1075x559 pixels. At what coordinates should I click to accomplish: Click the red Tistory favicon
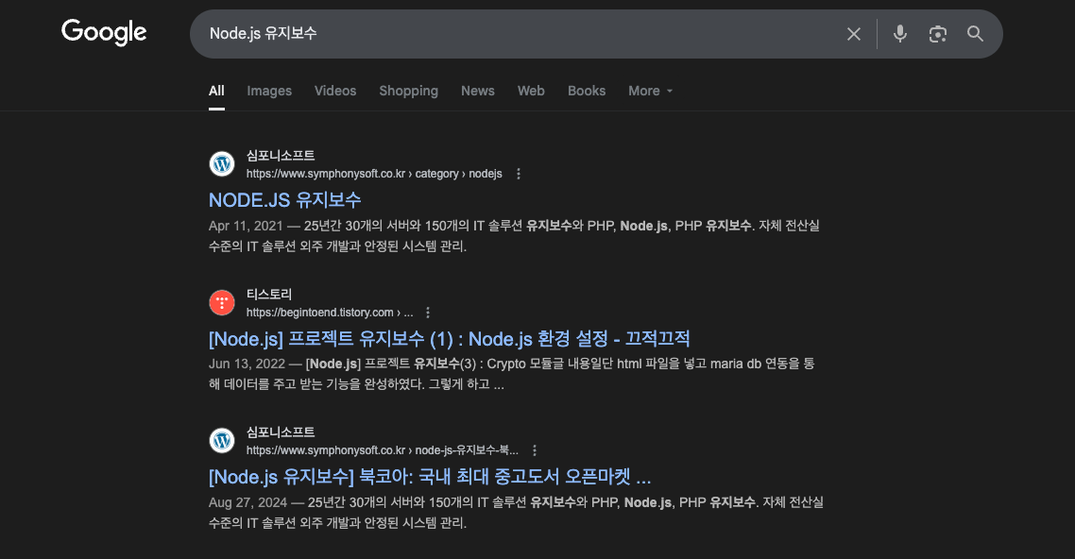click(x=222, y=302)
